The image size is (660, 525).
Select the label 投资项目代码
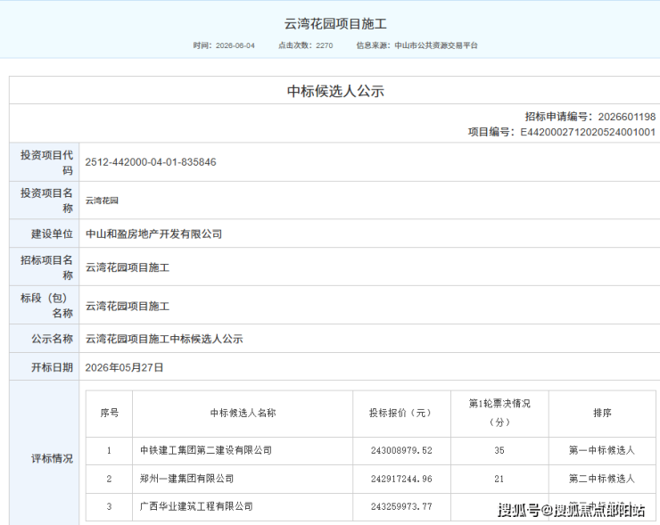click(46, 162)
